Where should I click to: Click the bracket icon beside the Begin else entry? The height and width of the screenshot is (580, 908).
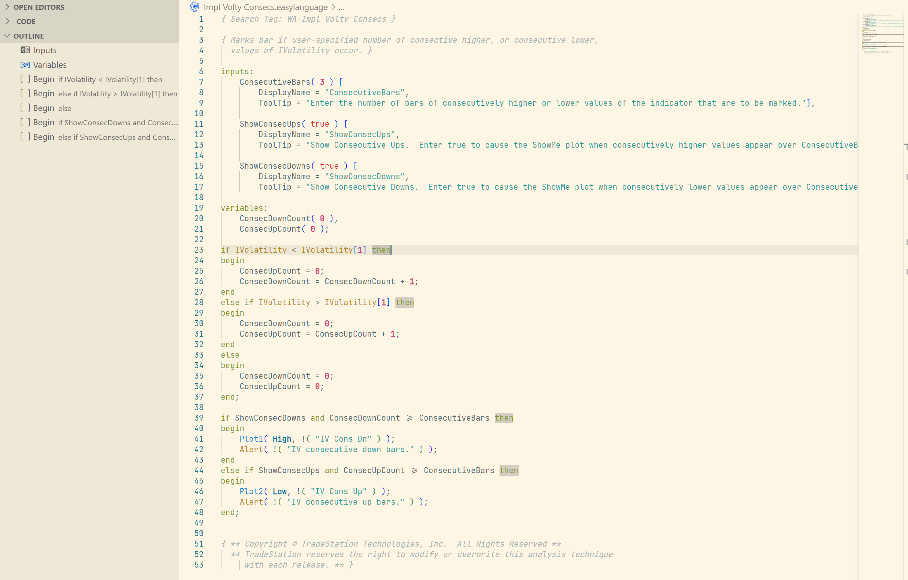[25, 108]
